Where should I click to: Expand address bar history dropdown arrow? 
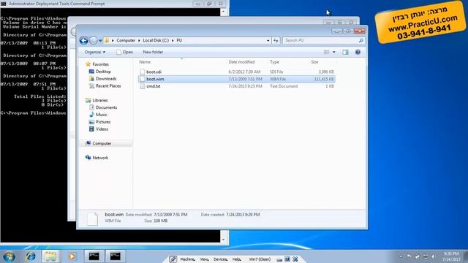click(x=268, y=41)
